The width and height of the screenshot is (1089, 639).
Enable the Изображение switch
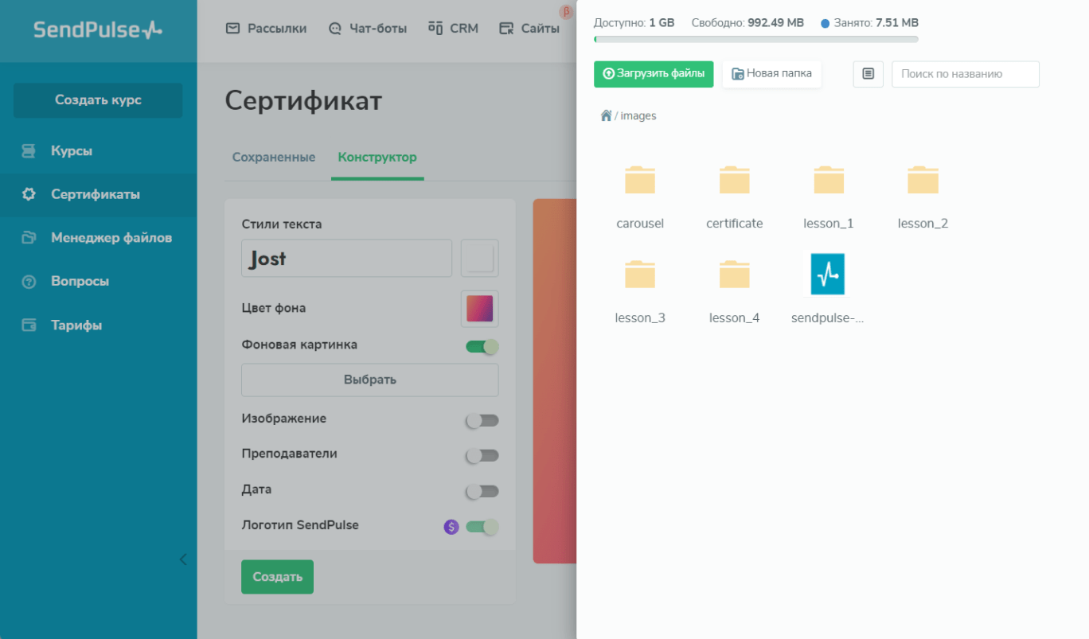482,421
